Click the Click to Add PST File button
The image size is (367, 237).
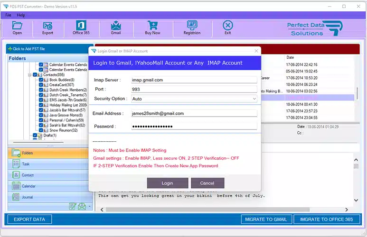[x=49, y=49]
